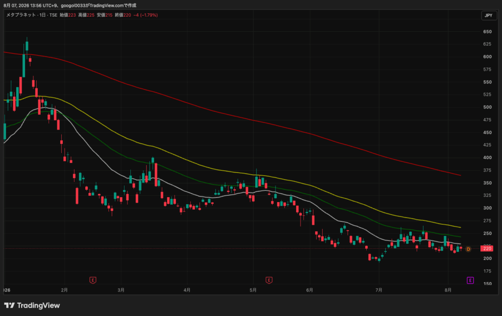Image resolution: width=502 pixels, height=316 pixels.
Task: Click the 7月 label on time axis
Action: pos(379,290)
